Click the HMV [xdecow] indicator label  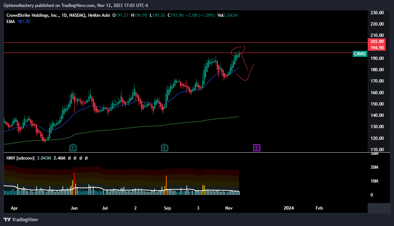pyautogui.click(x=20, y=158)
